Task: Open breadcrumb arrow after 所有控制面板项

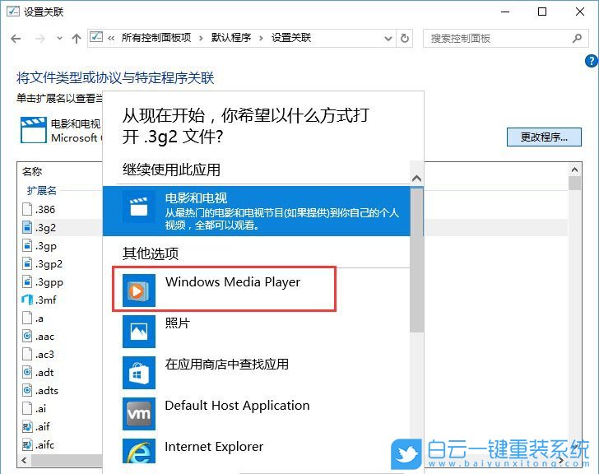Action: pos(201,38)
